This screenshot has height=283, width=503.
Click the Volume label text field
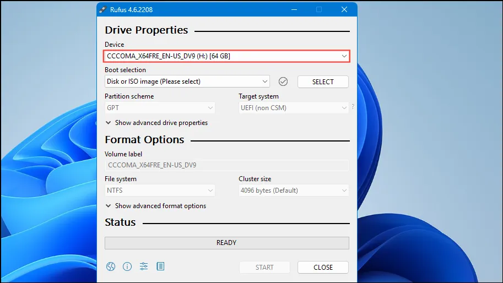pos(227,165)
